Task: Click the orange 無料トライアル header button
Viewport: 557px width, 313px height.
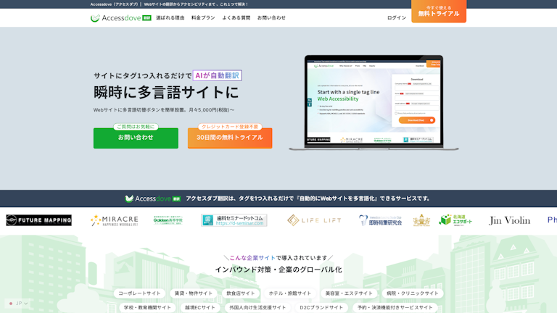Action: pyautogui.click(x=439, y=11)
